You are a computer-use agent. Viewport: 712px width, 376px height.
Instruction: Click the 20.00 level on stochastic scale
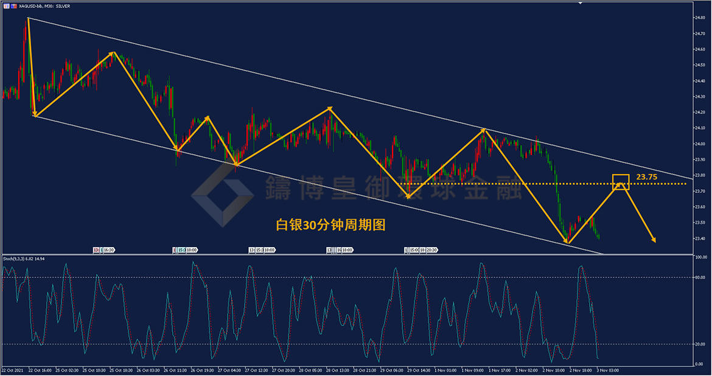point(700,344)
